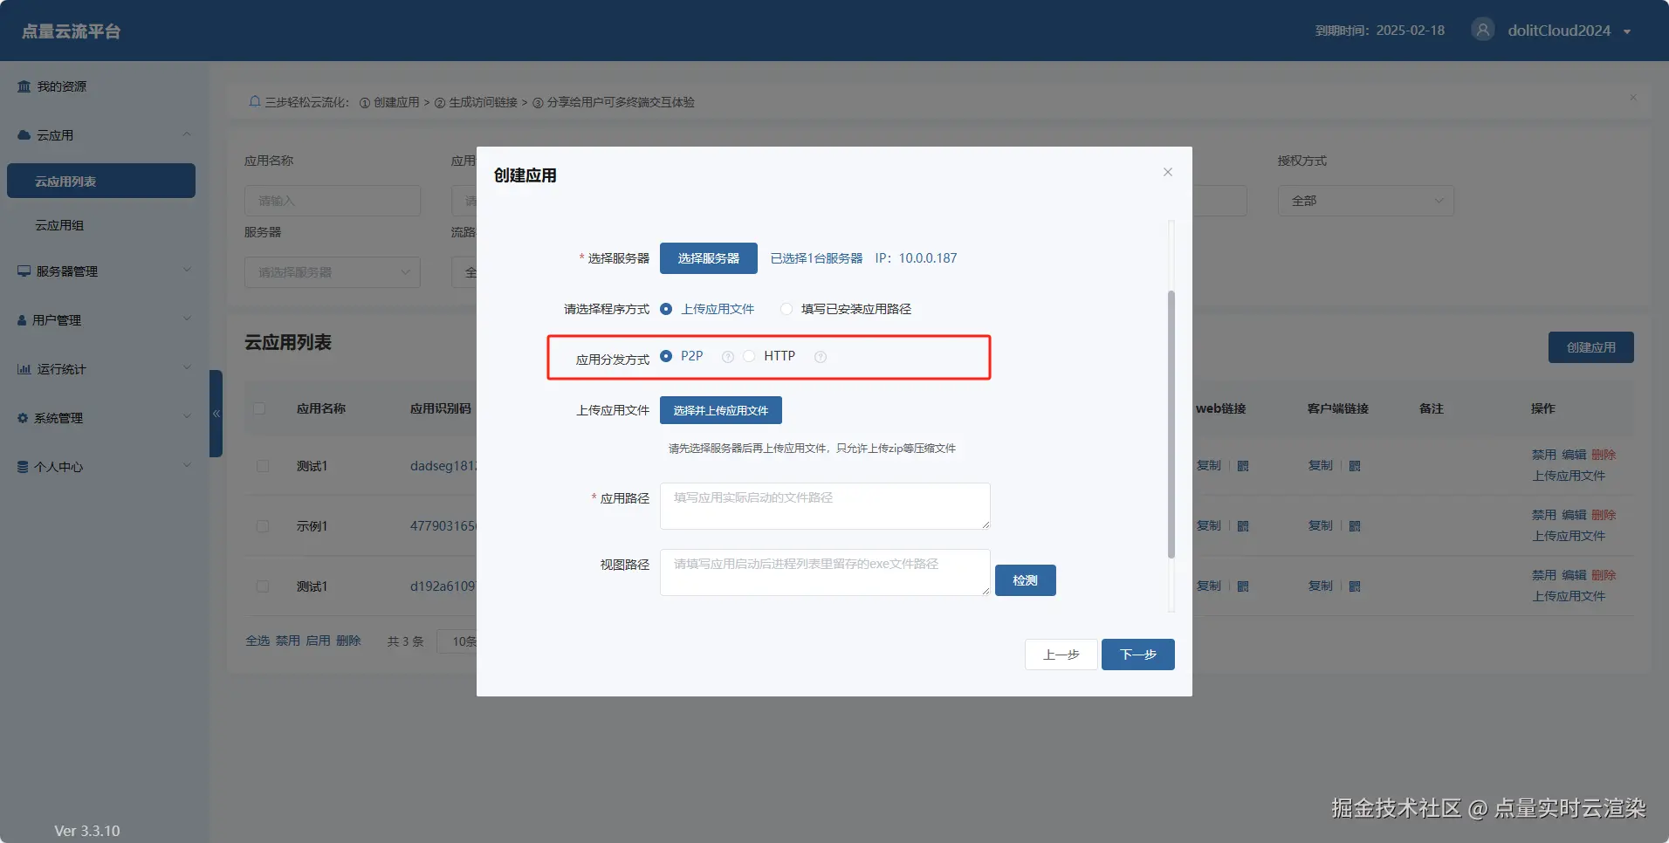Click the 云应用 cloud icon in sidebar

tap(24, 135)
